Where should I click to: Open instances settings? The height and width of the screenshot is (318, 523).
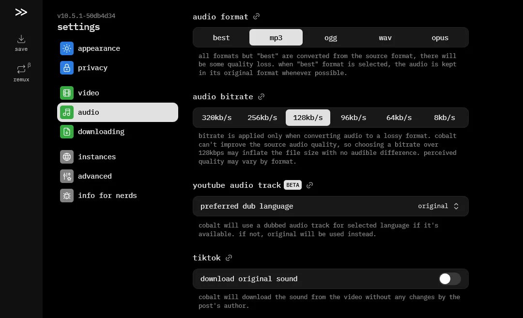[117, 157]
